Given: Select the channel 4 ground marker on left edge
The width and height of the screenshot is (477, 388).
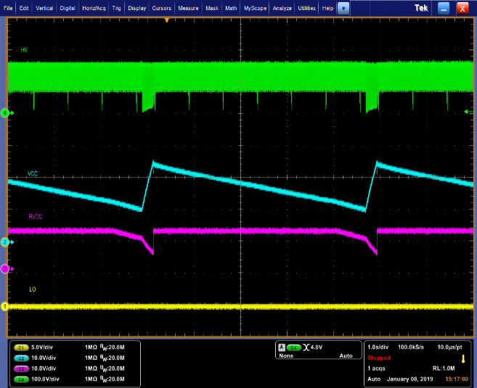Looking at the screenshot, I should (x=4, y=113).
